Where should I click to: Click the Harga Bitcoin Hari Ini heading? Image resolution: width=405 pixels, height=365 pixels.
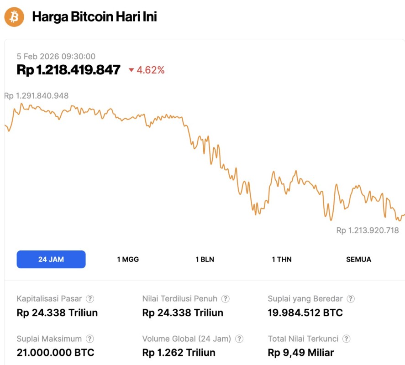point(95,17)
